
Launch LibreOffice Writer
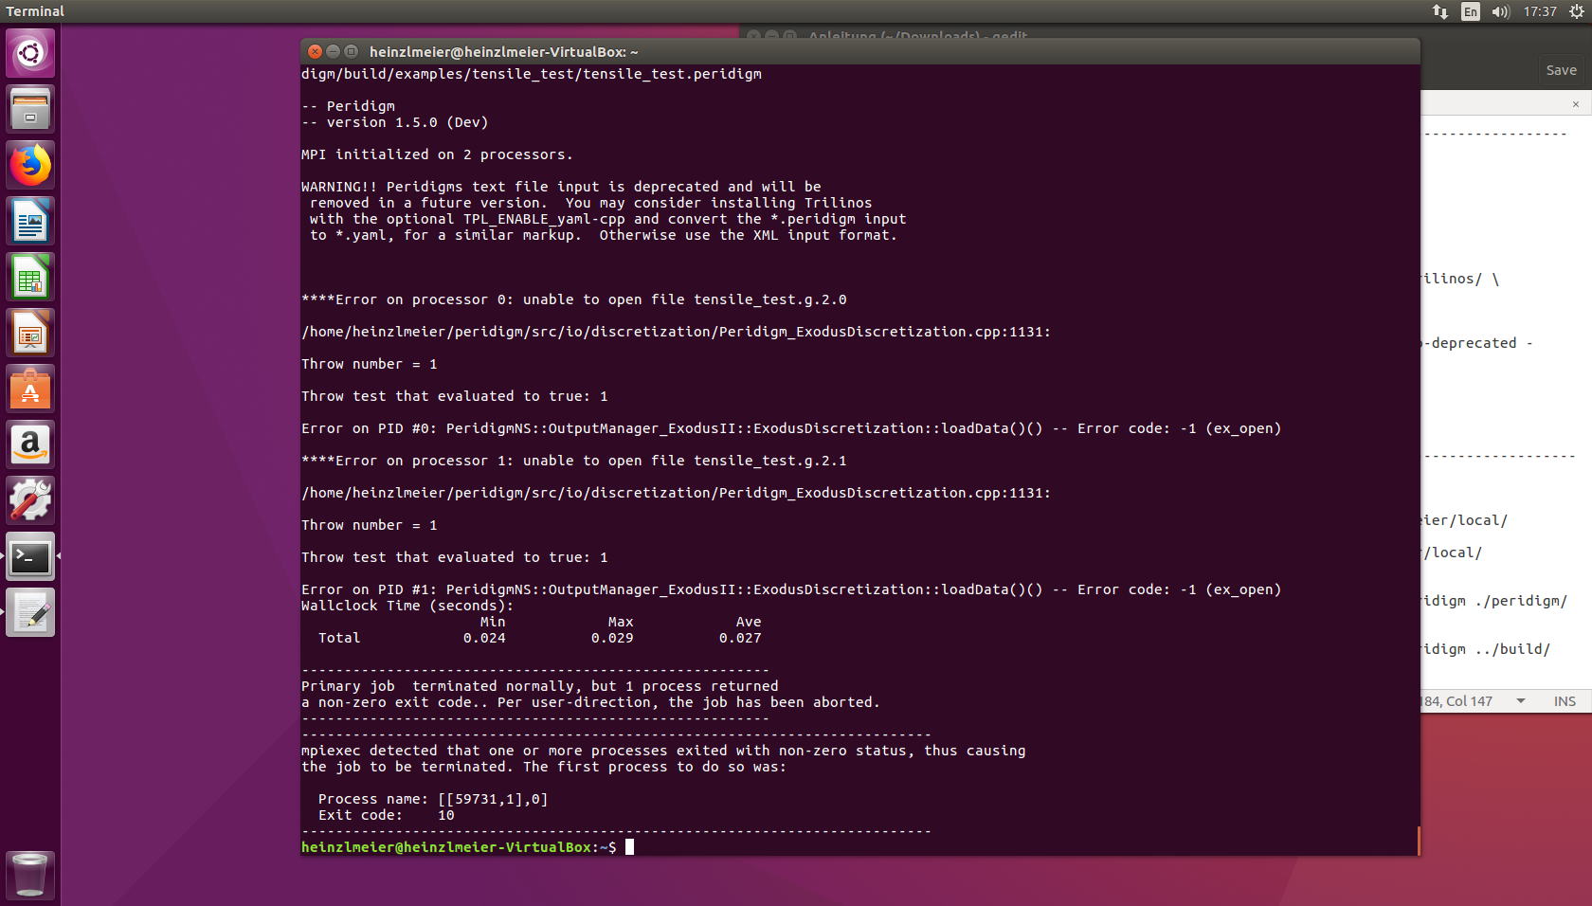tap(30, 220)
